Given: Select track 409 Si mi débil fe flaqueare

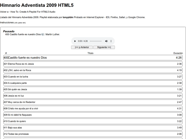Looking at the screenshot, I should [x=93, y=115].
